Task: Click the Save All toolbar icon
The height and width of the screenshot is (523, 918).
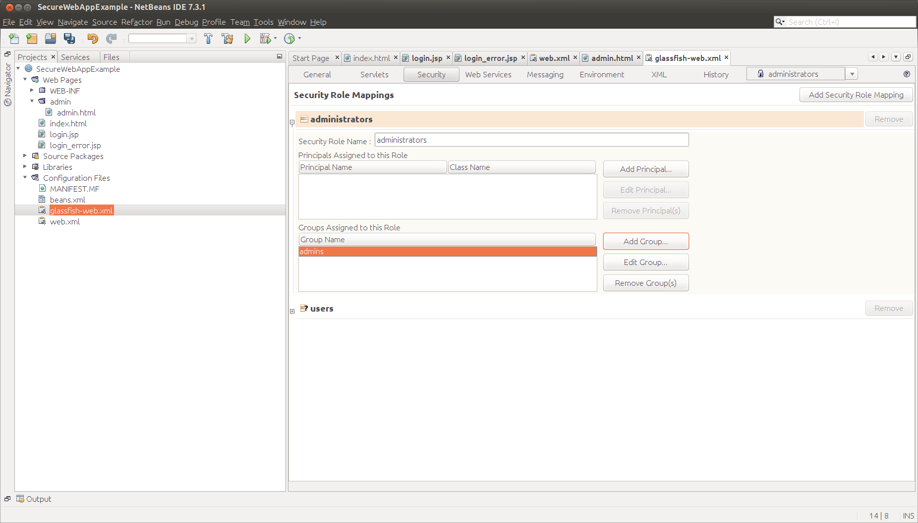Action: tap(69, 39)
